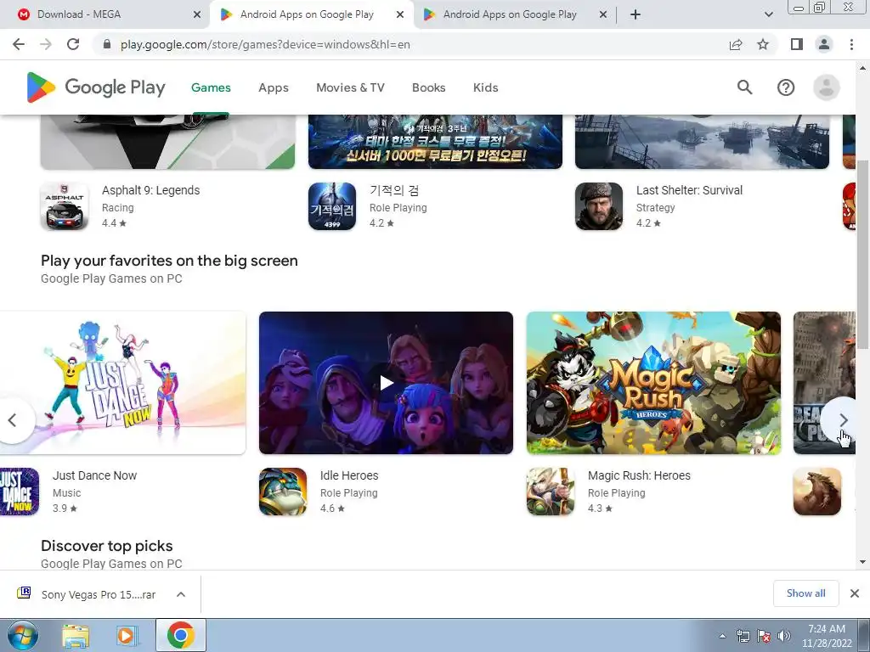
Task: Click the Action Center flag tray icon
Action: [x=764, y=636]
